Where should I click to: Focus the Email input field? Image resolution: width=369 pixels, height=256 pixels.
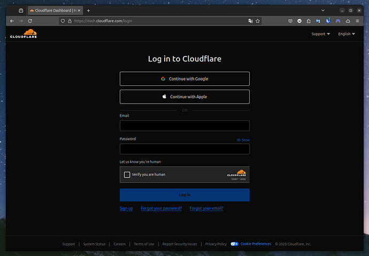(x=184, y=126)
